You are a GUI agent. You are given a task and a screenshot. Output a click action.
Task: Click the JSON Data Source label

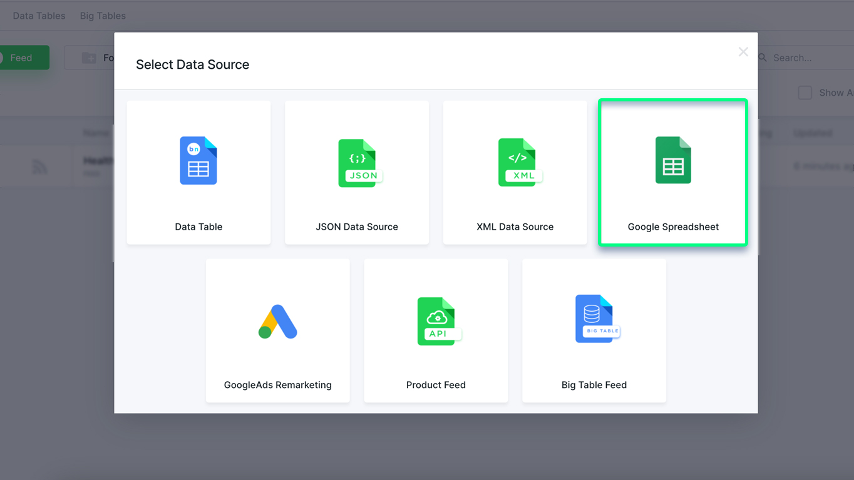[357, 227]
